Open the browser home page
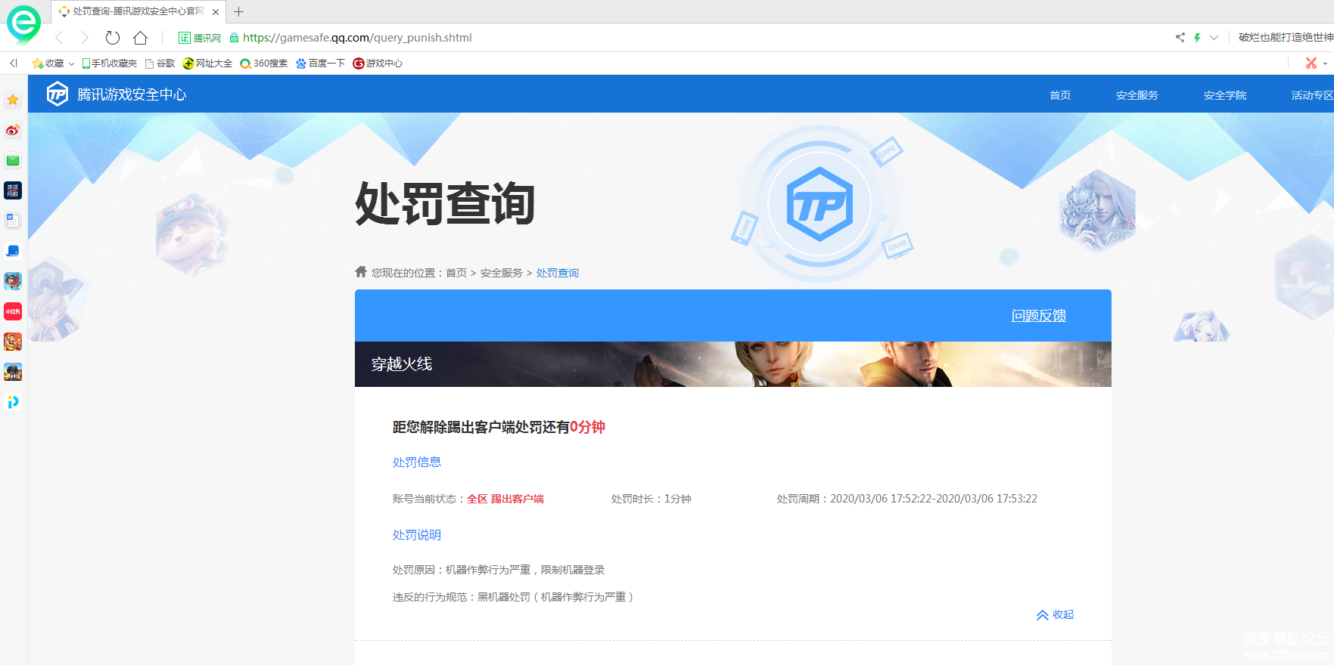Screen dimensions: 1334x665 140,38
